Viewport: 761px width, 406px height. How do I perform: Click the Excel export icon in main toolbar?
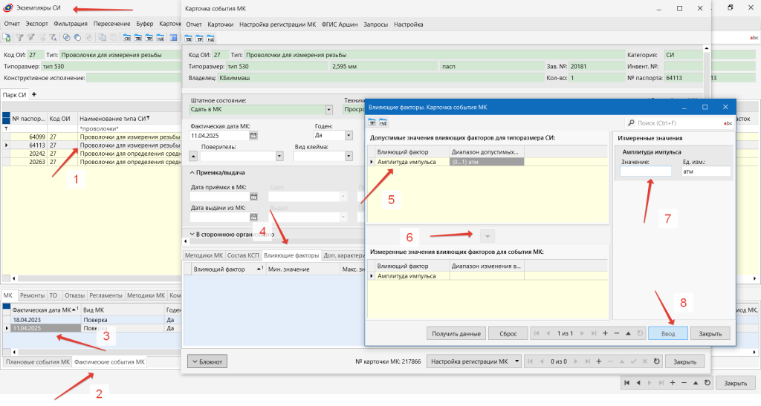pyautogui.click(x=6, y=37)
